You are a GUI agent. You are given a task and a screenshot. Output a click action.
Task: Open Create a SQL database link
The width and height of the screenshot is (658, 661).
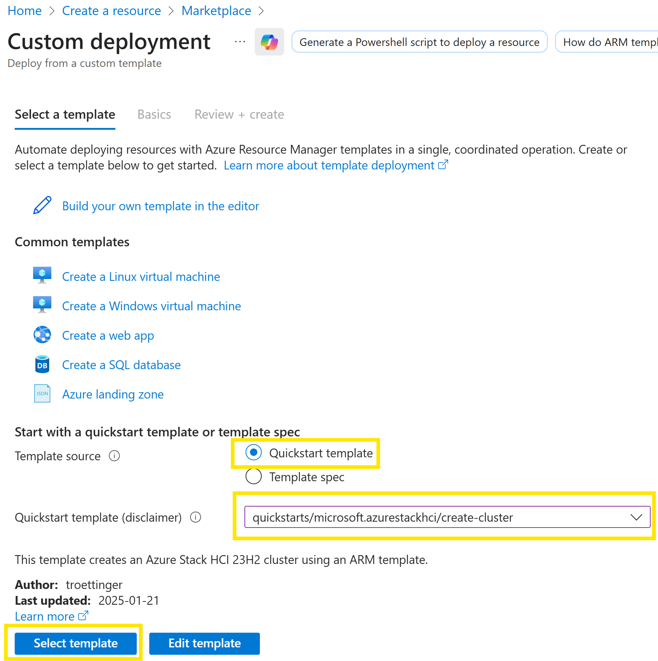[x=121, y=365]
